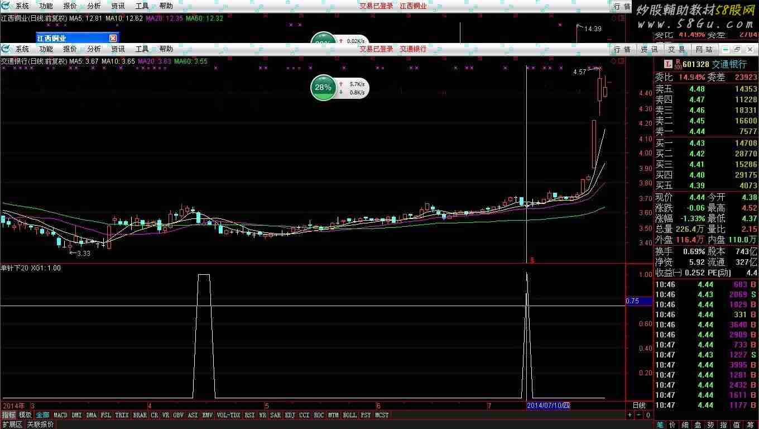Select the 细 tab in quote panel

point(685,425)
